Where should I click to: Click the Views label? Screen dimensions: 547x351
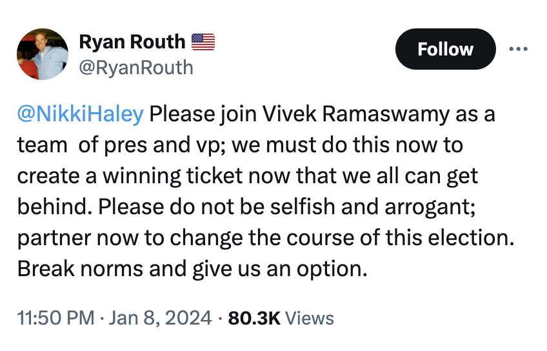click(x=309, y=317)
